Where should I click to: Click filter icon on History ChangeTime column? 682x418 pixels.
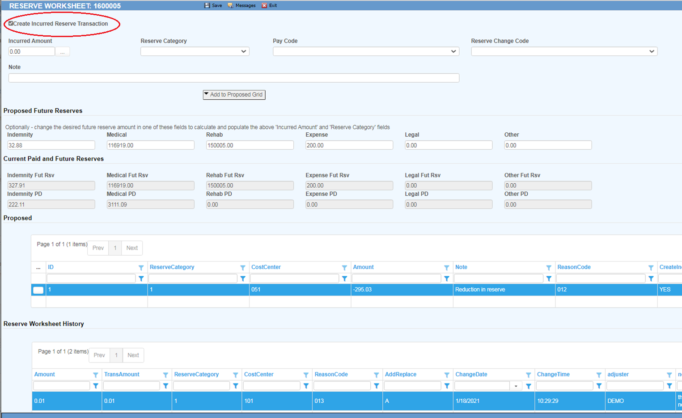(599, 375)
